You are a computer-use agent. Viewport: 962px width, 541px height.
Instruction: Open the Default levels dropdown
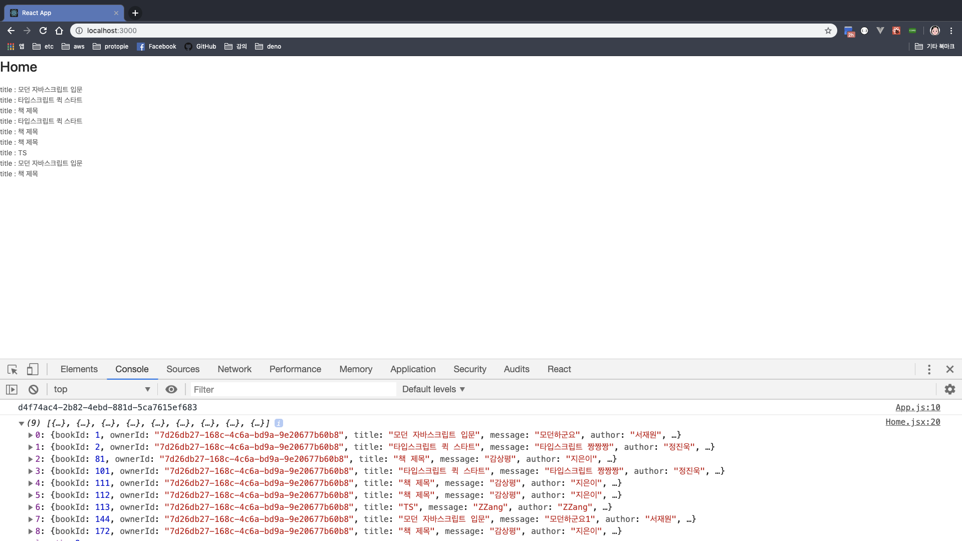pyautogui.click(x=433, y=390)
